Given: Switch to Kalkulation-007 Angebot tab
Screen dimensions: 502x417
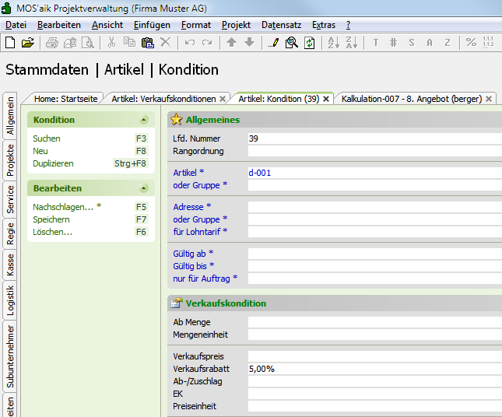Looking at the screenshot, I should coord(411,99).
